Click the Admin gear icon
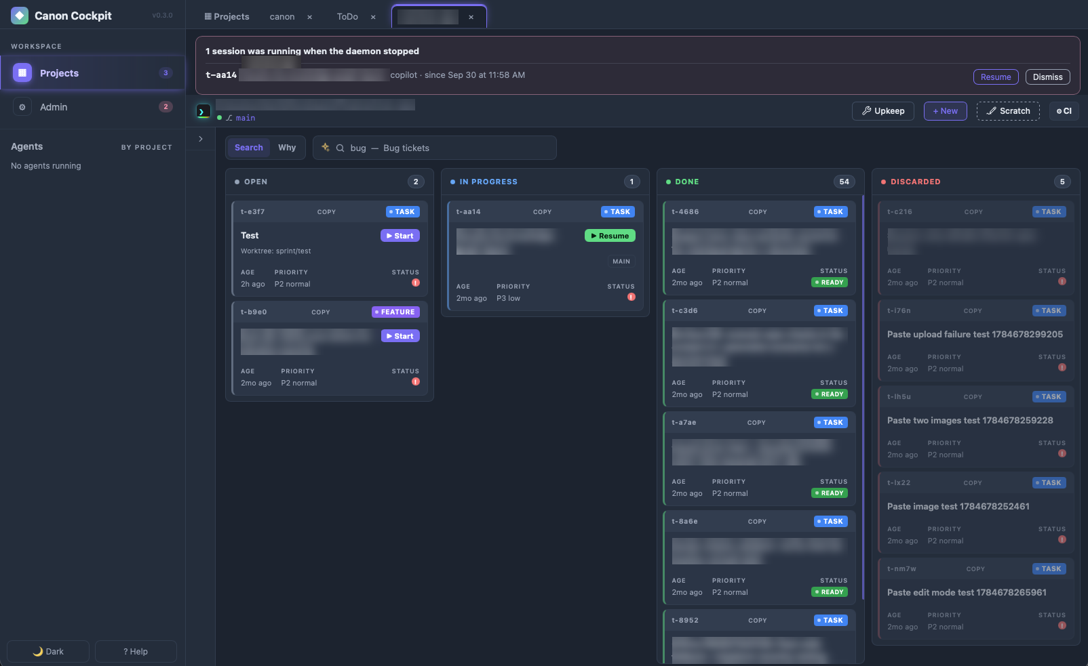This screenshot has width=1088, height=666. click(x=22, y=107)
